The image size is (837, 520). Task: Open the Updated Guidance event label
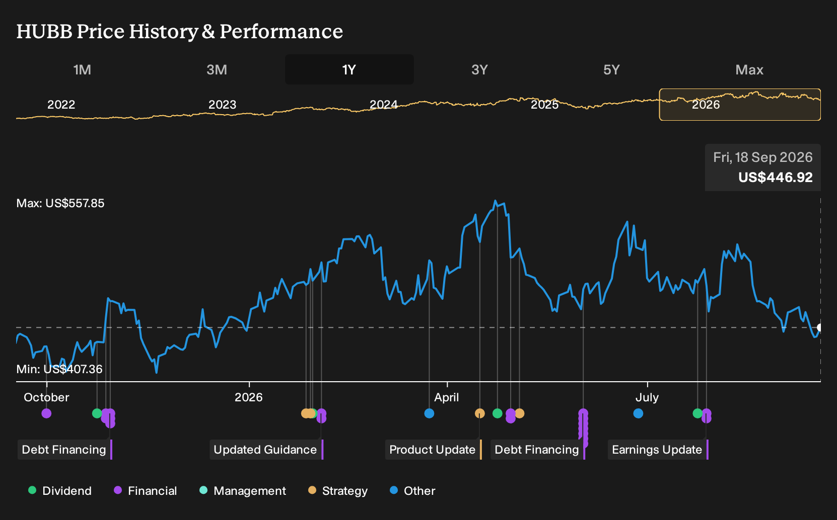pos(265,450)
